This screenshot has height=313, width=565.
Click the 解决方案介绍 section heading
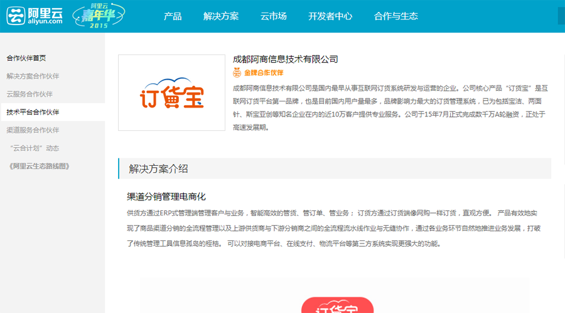(159, 169)
